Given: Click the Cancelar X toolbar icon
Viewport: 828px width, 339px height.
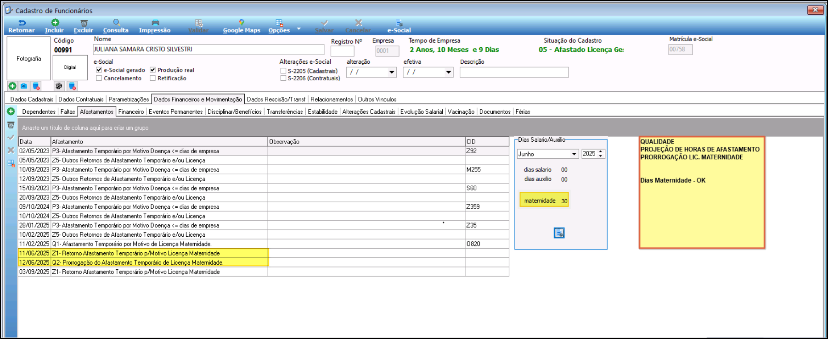Looking at the screenshot, I should [359, 22].
